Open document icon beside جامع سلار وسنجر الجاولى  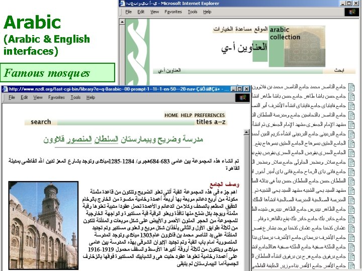click(351, 163)
